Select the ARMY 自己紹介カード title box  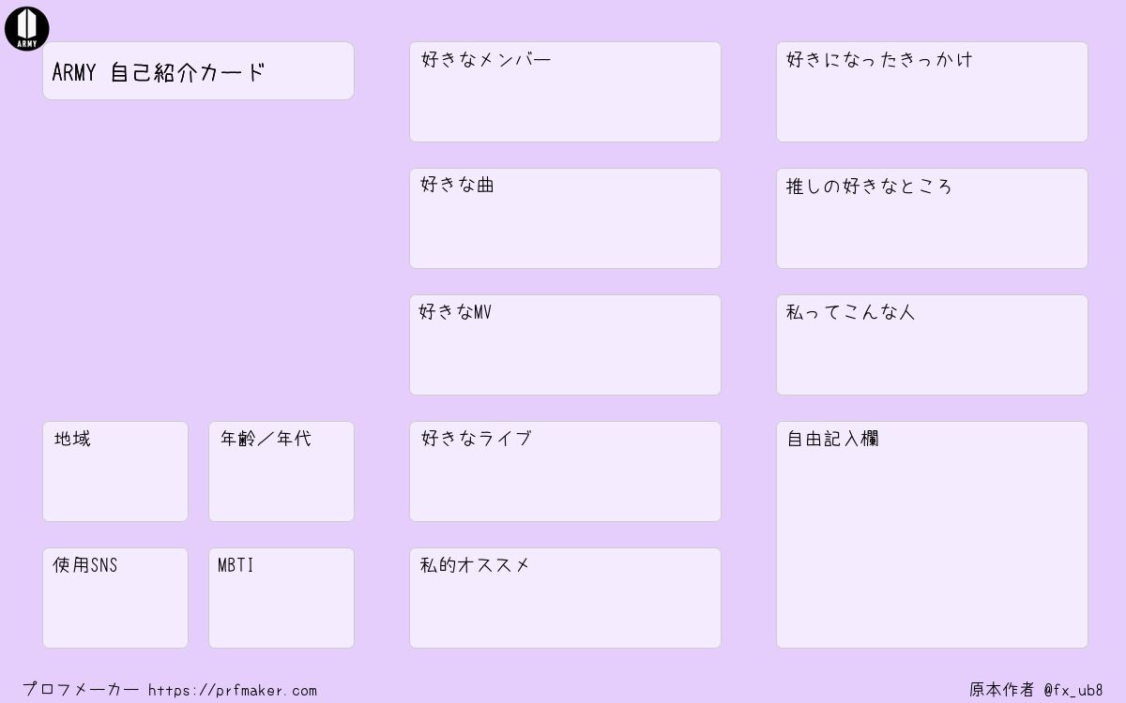198,70
